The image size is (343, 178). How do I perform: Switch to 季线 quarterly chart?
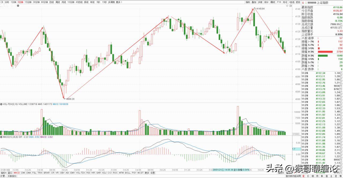[86, 2]
